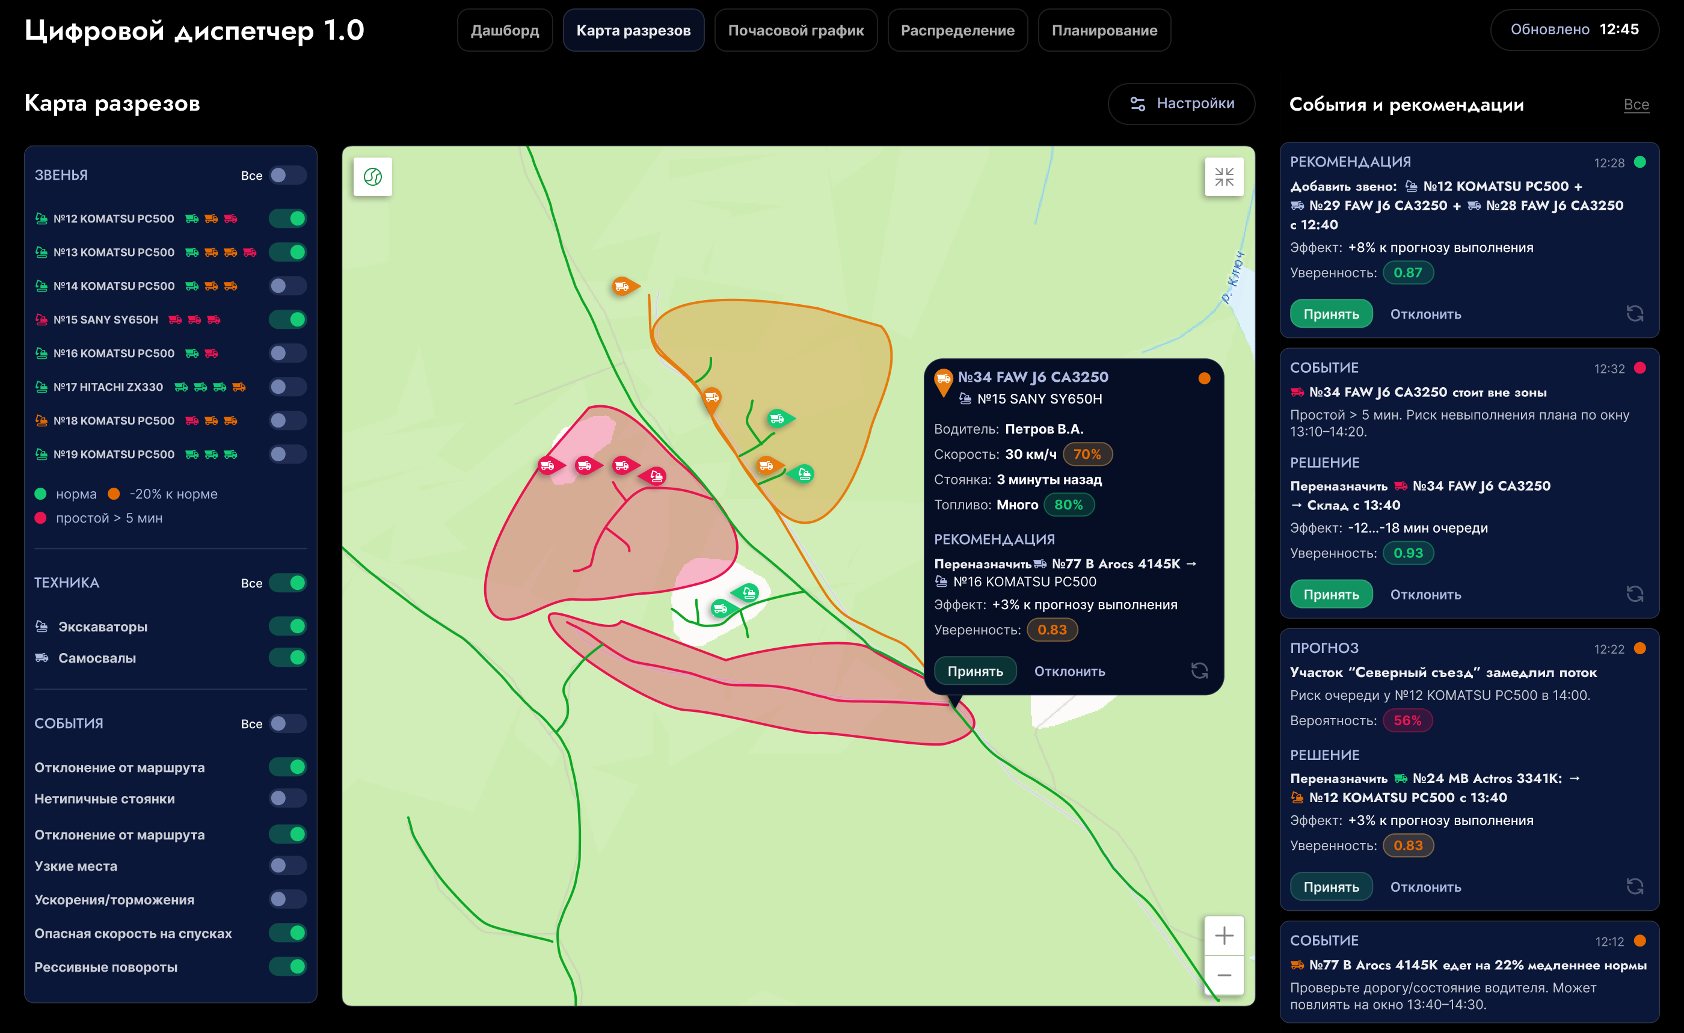1684x1033 pixels.
Task: Accept the 12:28 recommendation with Принять
Action: 1330,314
